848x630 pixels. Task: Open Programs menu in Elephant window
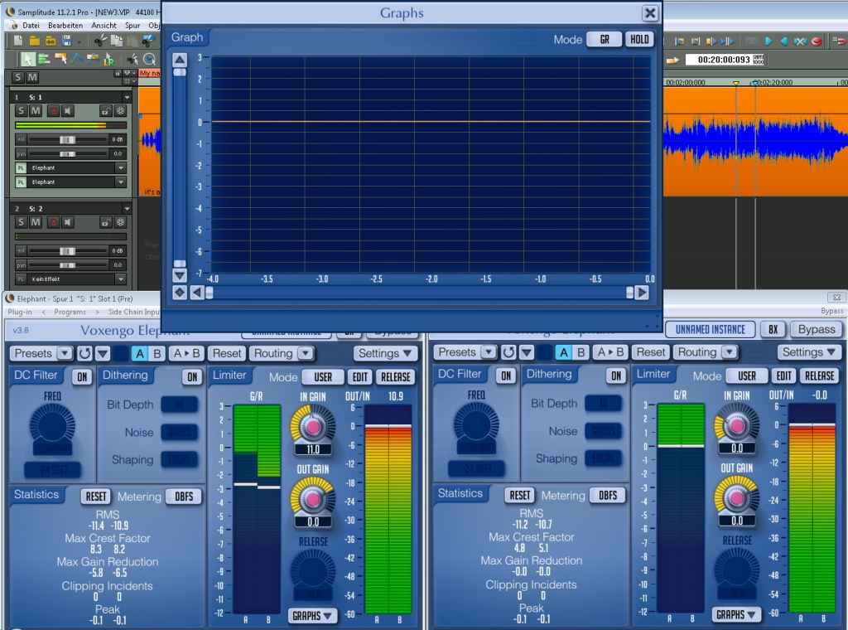point(70,313)
